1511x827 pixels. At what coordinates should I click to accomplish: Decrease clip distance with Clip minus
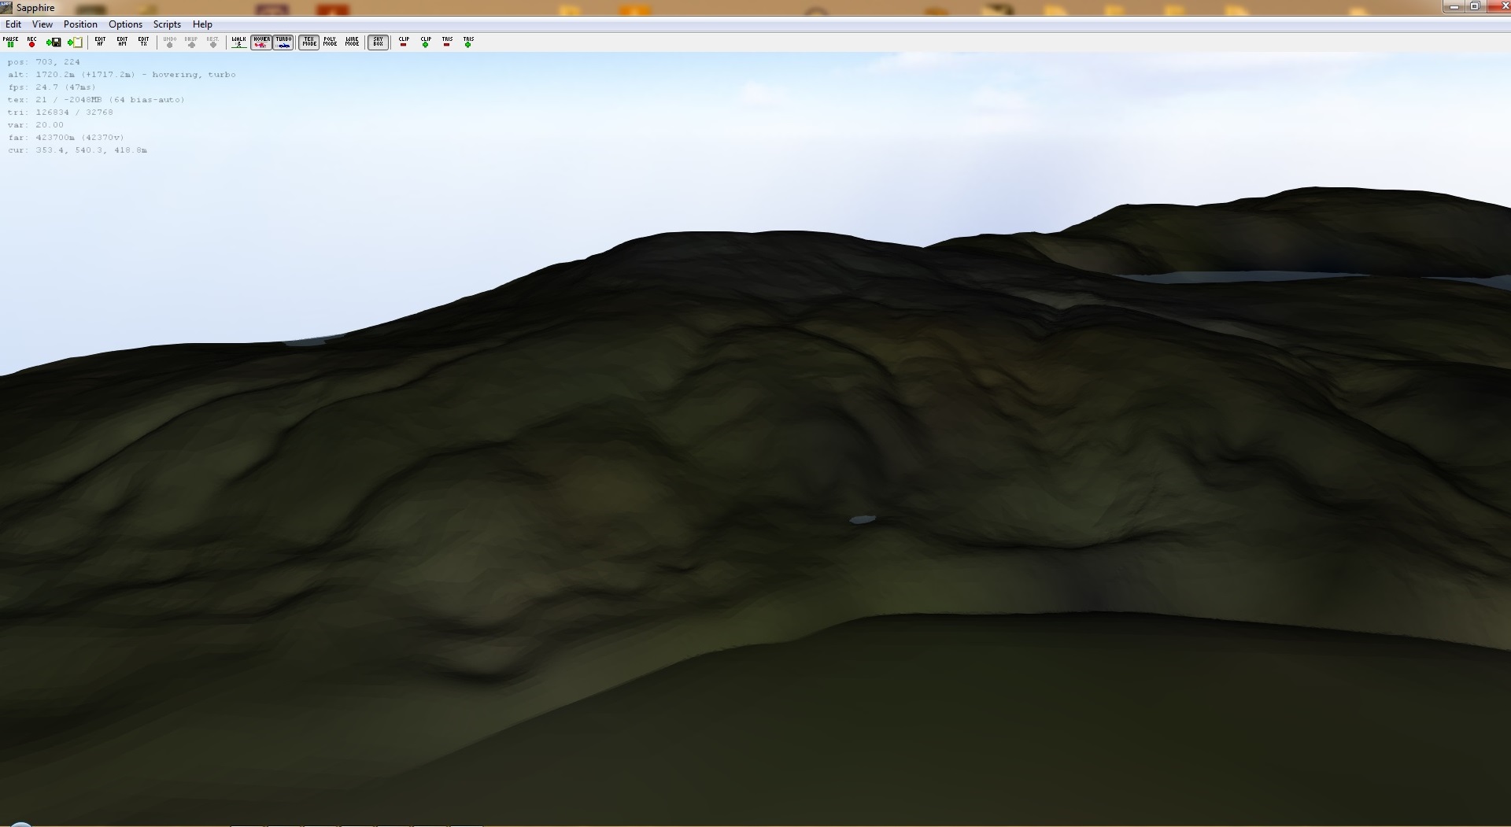[404, 42]
